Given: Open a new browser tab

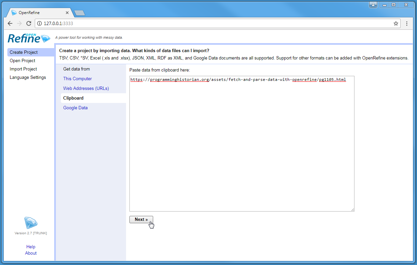Looking at the screenshot, I should [79, 12].
